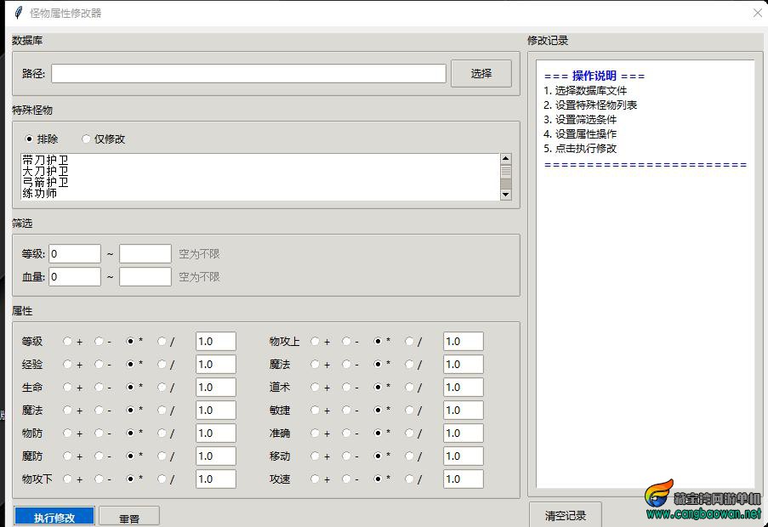Click 弓箭护卫 in the special monster list
This screenshot has width=768, height=527.
[45, 182]
